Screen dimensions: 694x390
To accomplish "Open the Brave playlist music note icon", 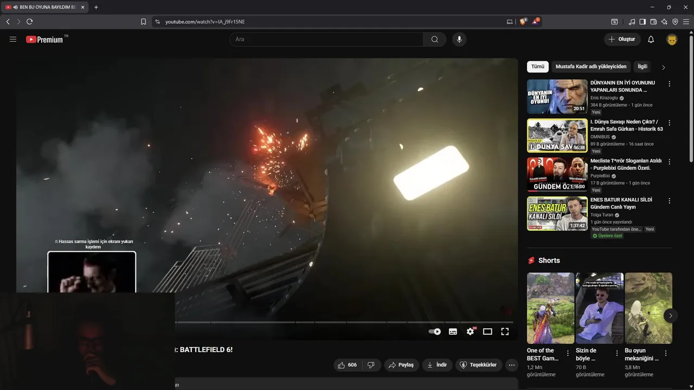I will [x=632, y=22].
